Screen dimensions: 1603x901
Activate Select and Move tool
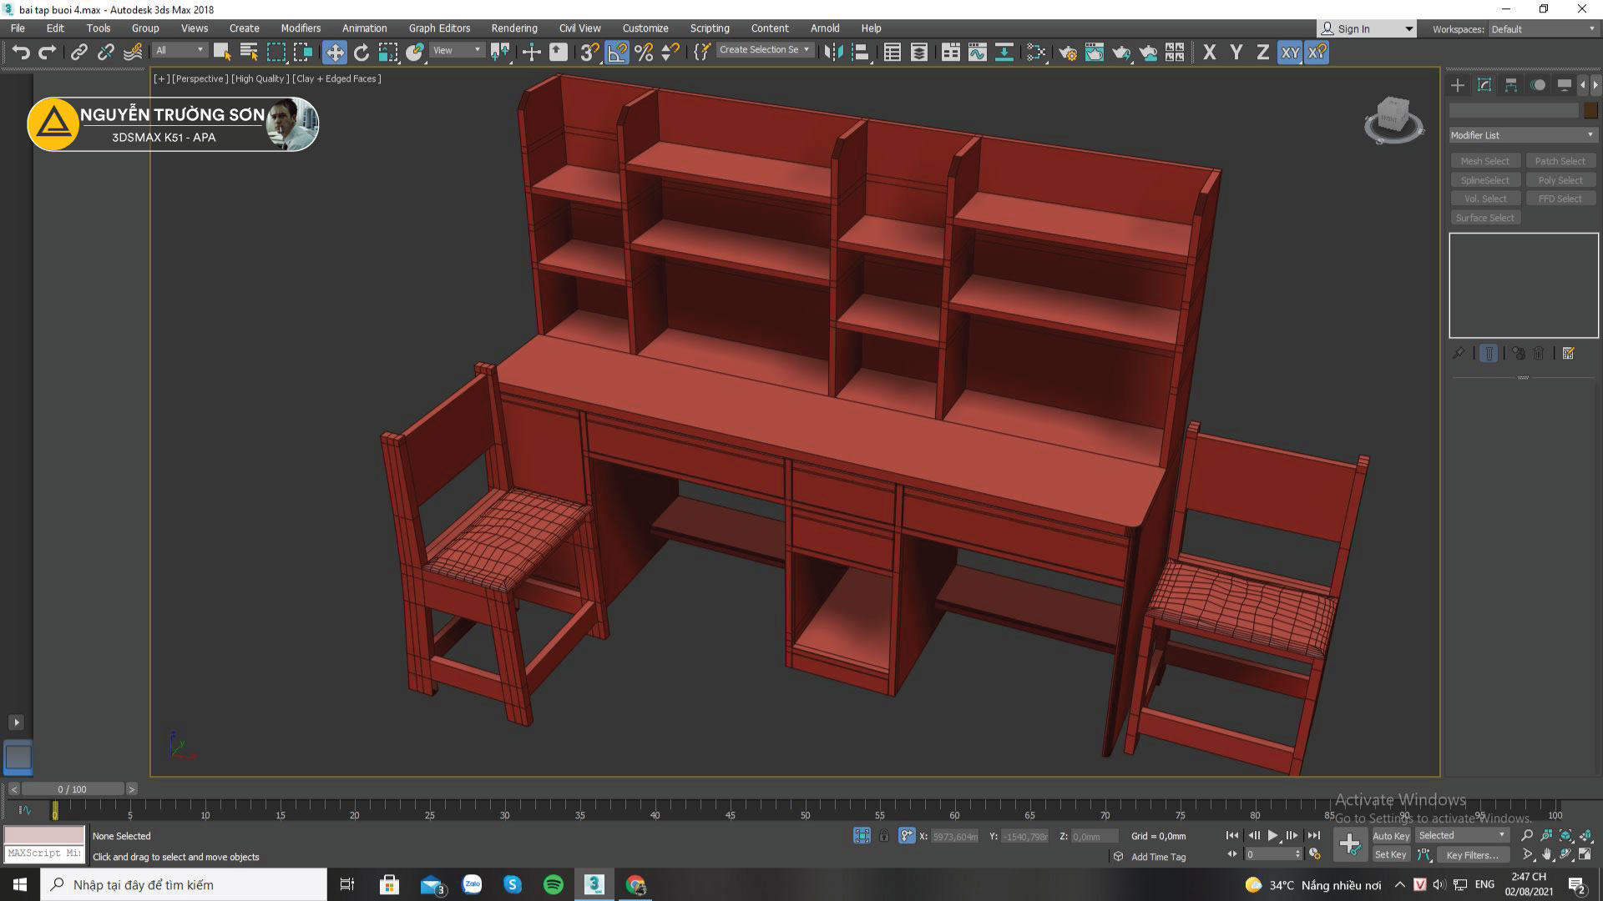334,53
